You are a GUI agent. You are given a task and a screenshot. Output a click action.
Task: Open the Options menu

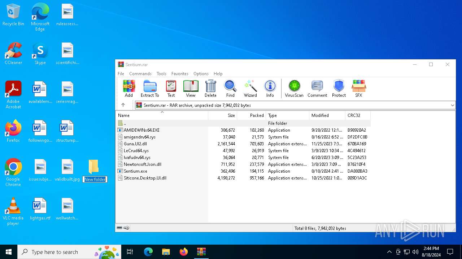(x=201, y=73)
